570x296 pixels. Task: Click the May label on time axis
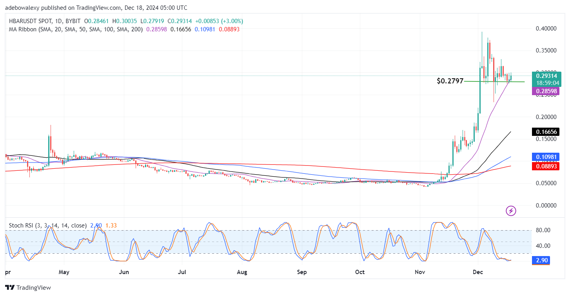(65, 271)
